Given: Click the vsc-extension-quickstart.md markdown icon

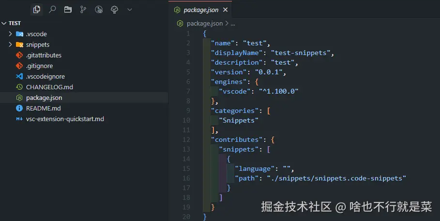Looking at the screenshot, I should (x=19, y=119).
